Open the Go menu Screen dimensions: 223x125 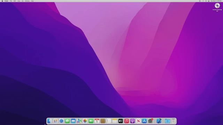23,1
